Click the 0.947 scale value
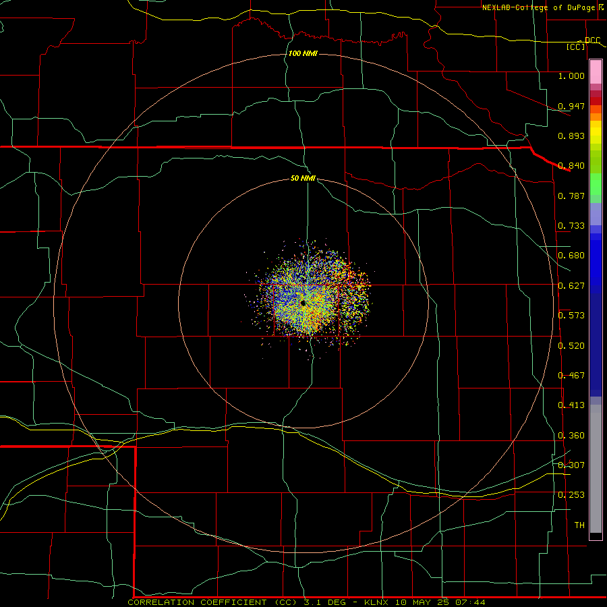The image size is (607, 607). click(571, 106)
